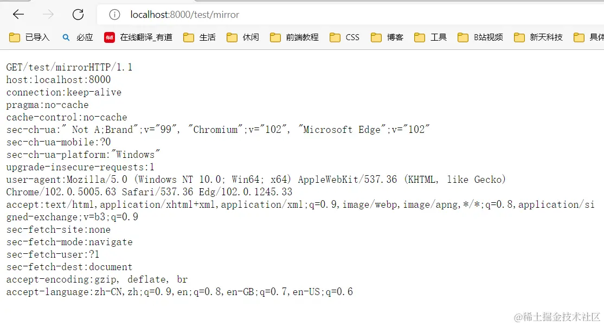Viewport: 604px width, 326px height.
Task: Open the 已导入 bookmarks folder
Action: pos(29,37)
